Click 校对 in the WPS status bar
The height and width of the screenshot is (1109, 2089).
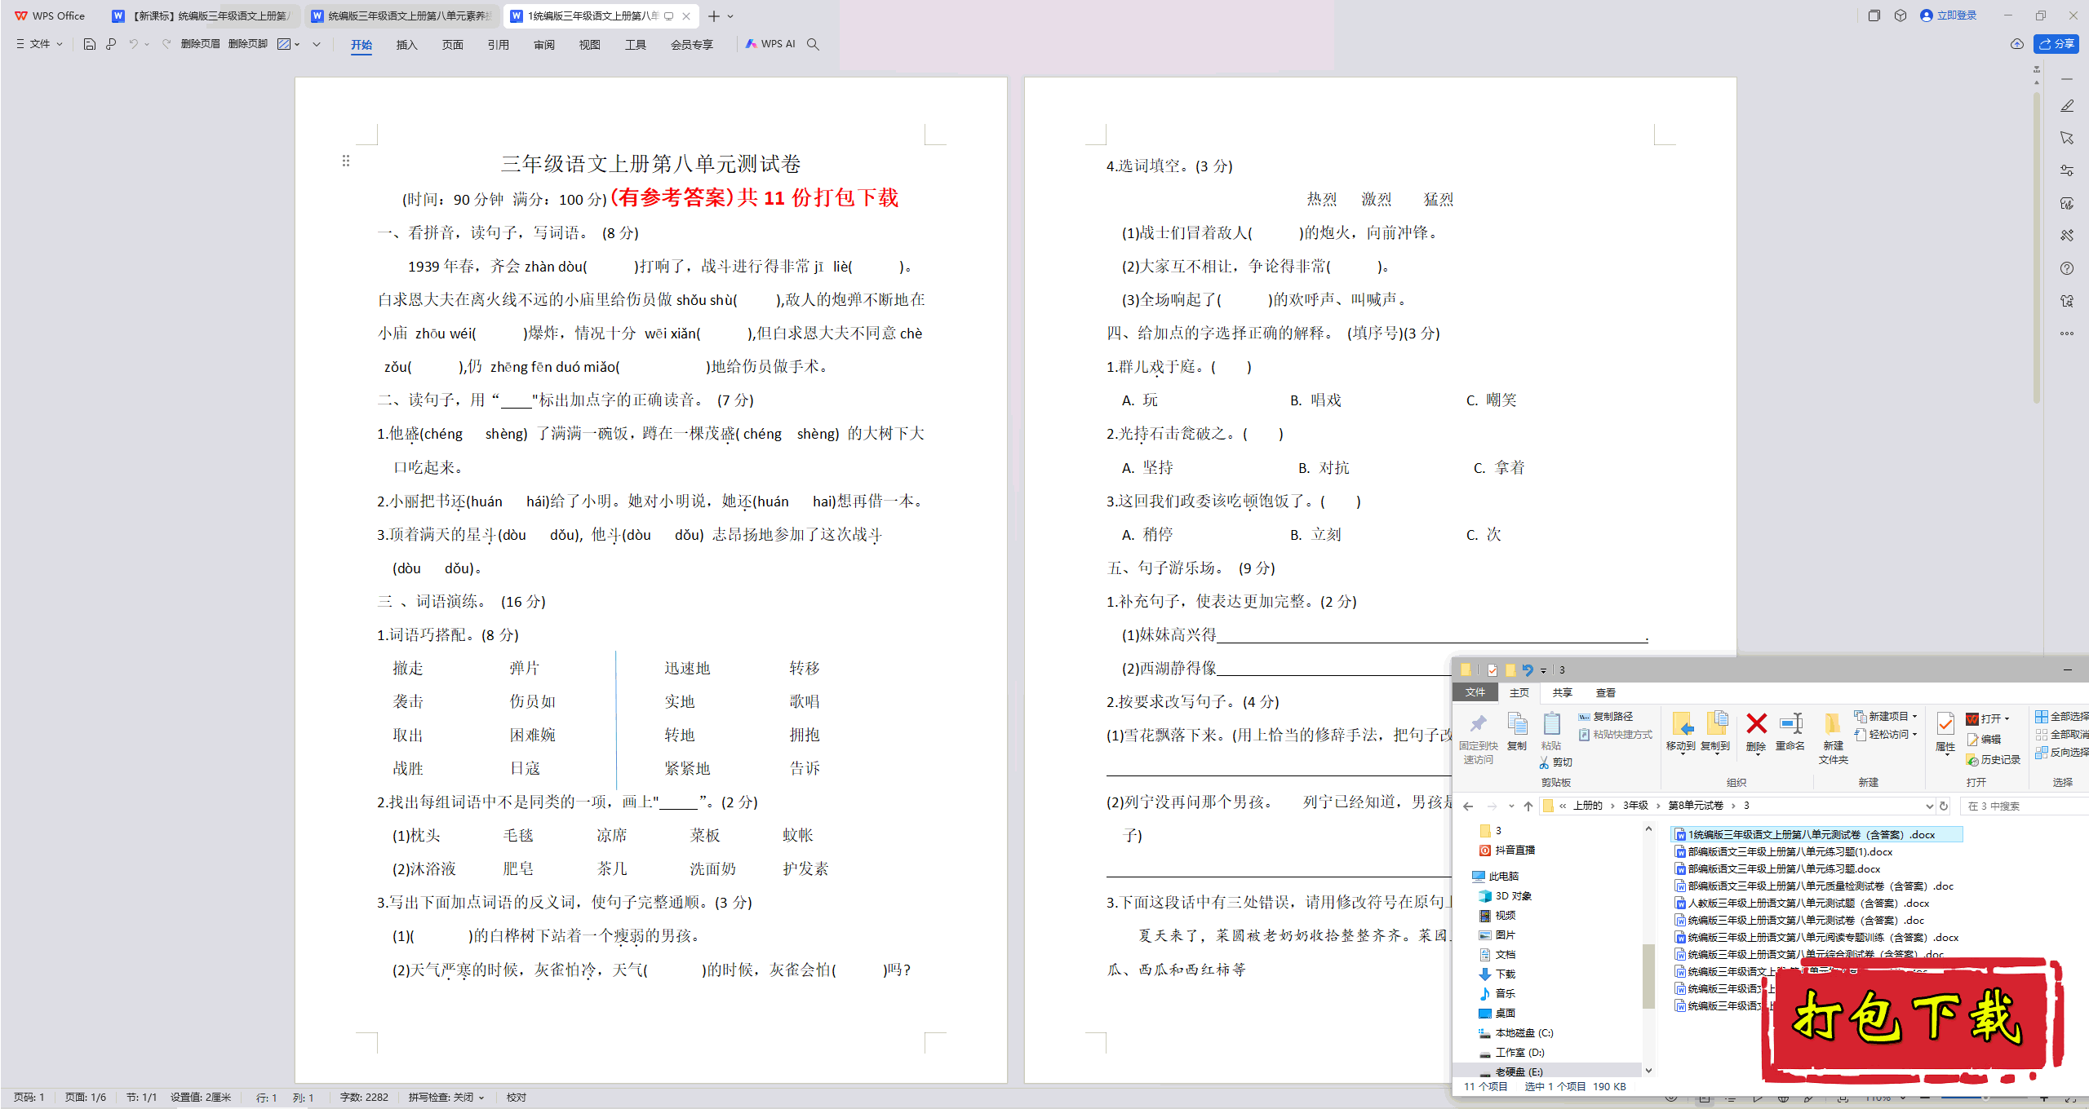coord(517,1097)
